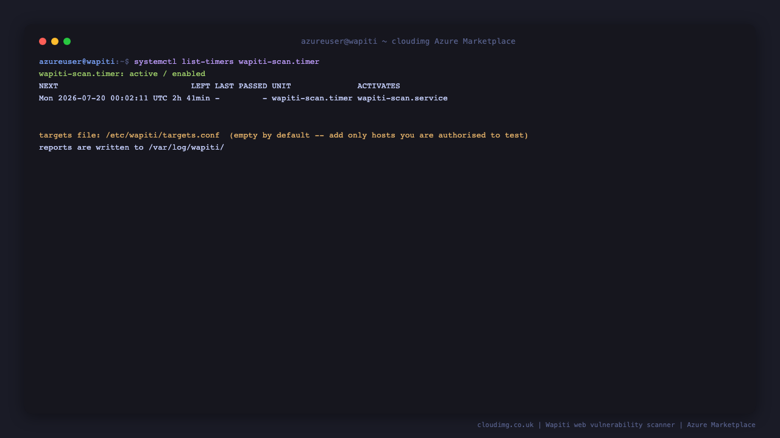Click 'reports are written to /var/log/wapiti/' line
The height and width of the screenshot is (438, 780).
[132, 148]
